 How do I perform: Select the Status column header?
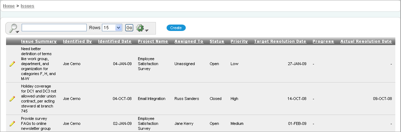click(217, 41)
